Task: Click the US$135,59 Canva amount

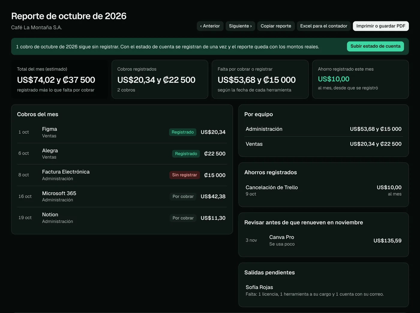Action: 388,241
